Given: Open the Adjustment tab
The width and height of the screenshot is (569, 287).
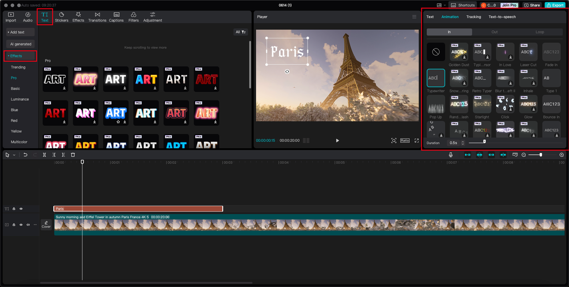Looking at the screenshot, I should 152,17.
